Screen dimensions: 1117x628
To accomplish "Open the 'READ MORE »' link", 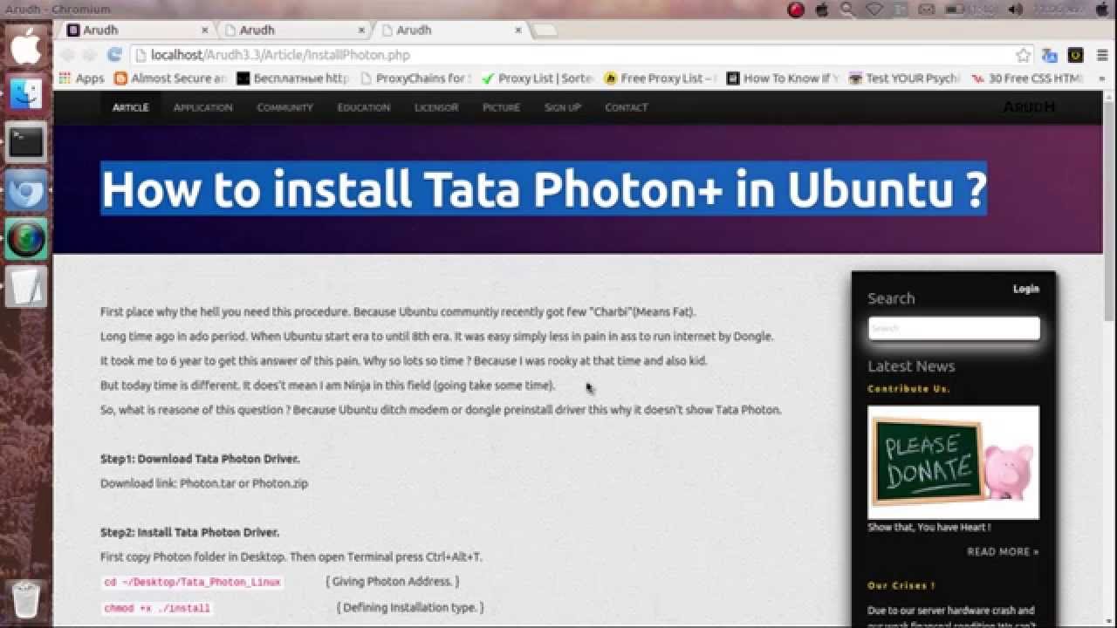I will tap(1003, 552).
